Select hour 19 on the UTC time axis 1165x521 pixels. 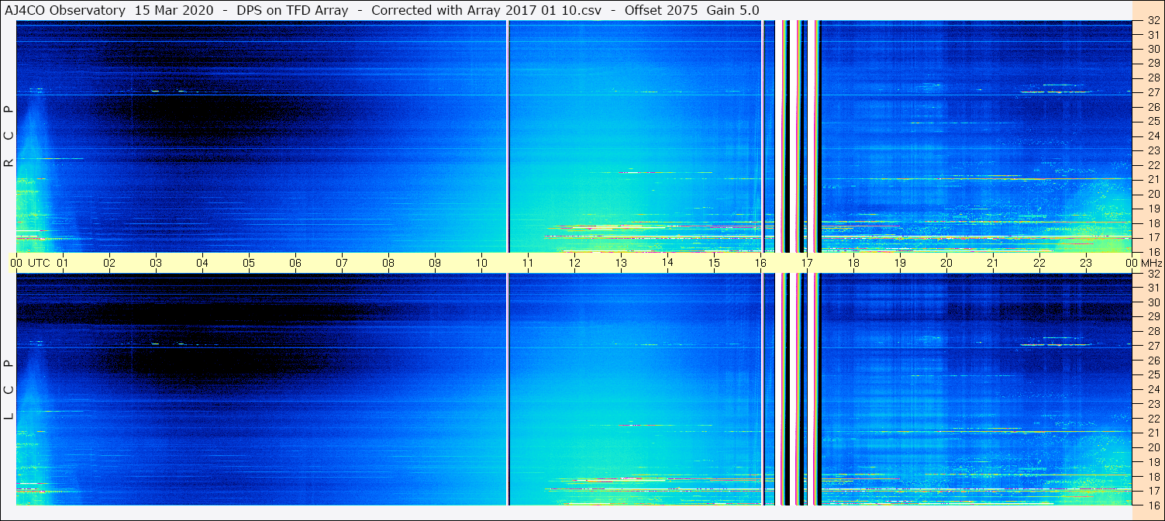[900, 263]
